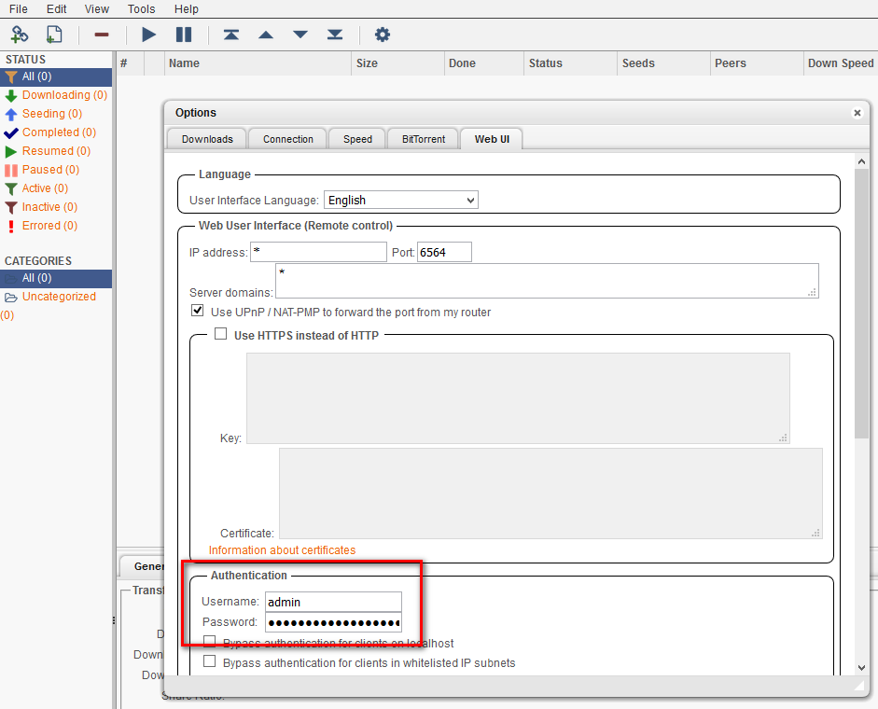Enable Use HTTPS instead of HTTP
Viewport: 878px width, 709px height.
[221, 334]
